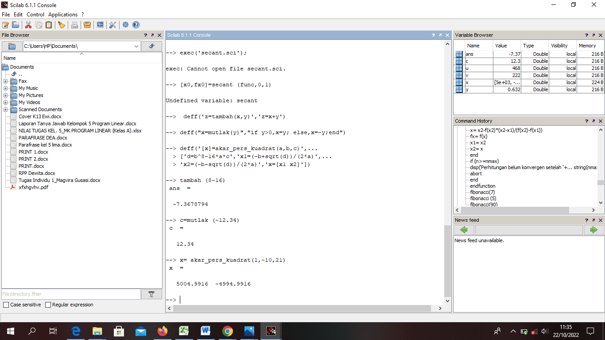Open Excel from the taskbar
The height and width of the screenshot is (340, 605).
click(184, 331)
